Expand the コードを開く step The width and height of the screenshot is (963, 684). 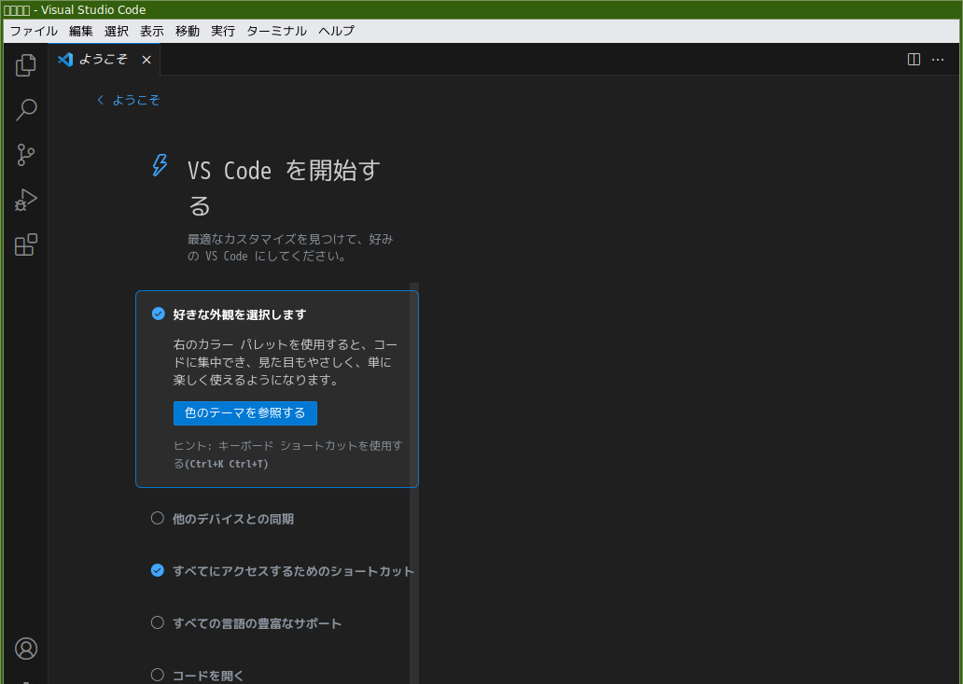pos(208,676)
